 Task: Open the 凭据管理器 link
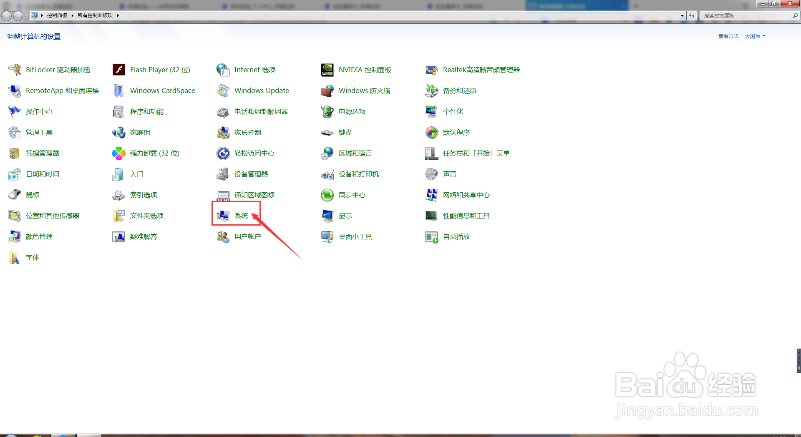pyautogui.click(x=43, y=153)
